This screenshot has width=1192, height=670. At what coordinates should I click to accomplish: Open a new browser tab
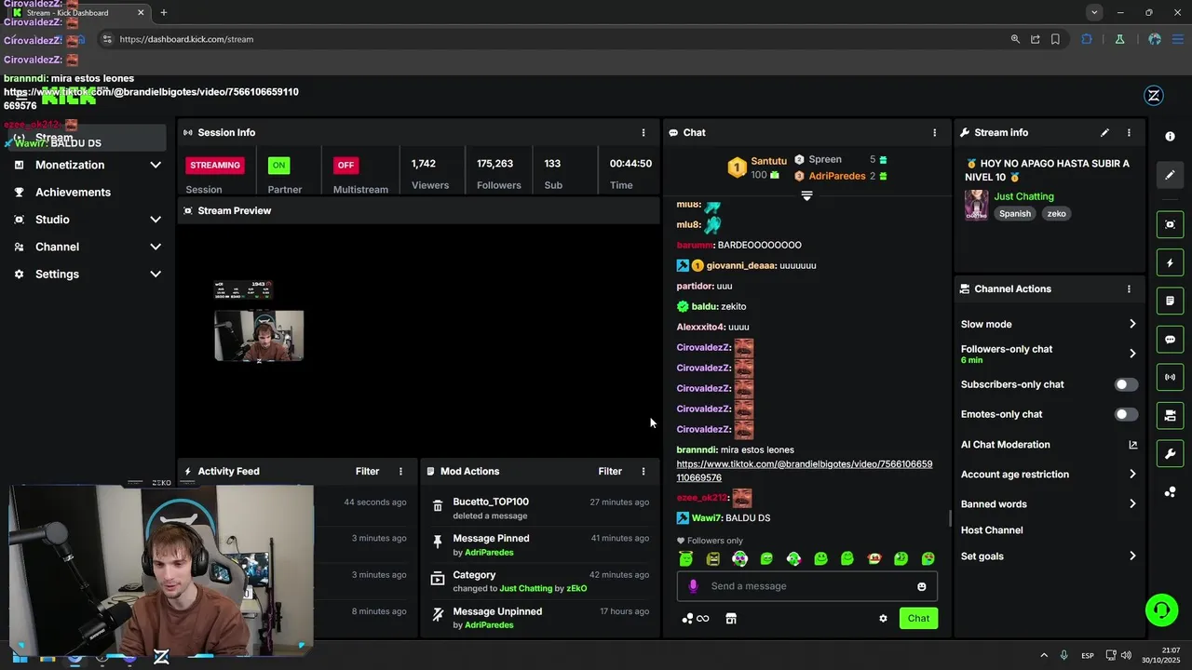(163, 13)
